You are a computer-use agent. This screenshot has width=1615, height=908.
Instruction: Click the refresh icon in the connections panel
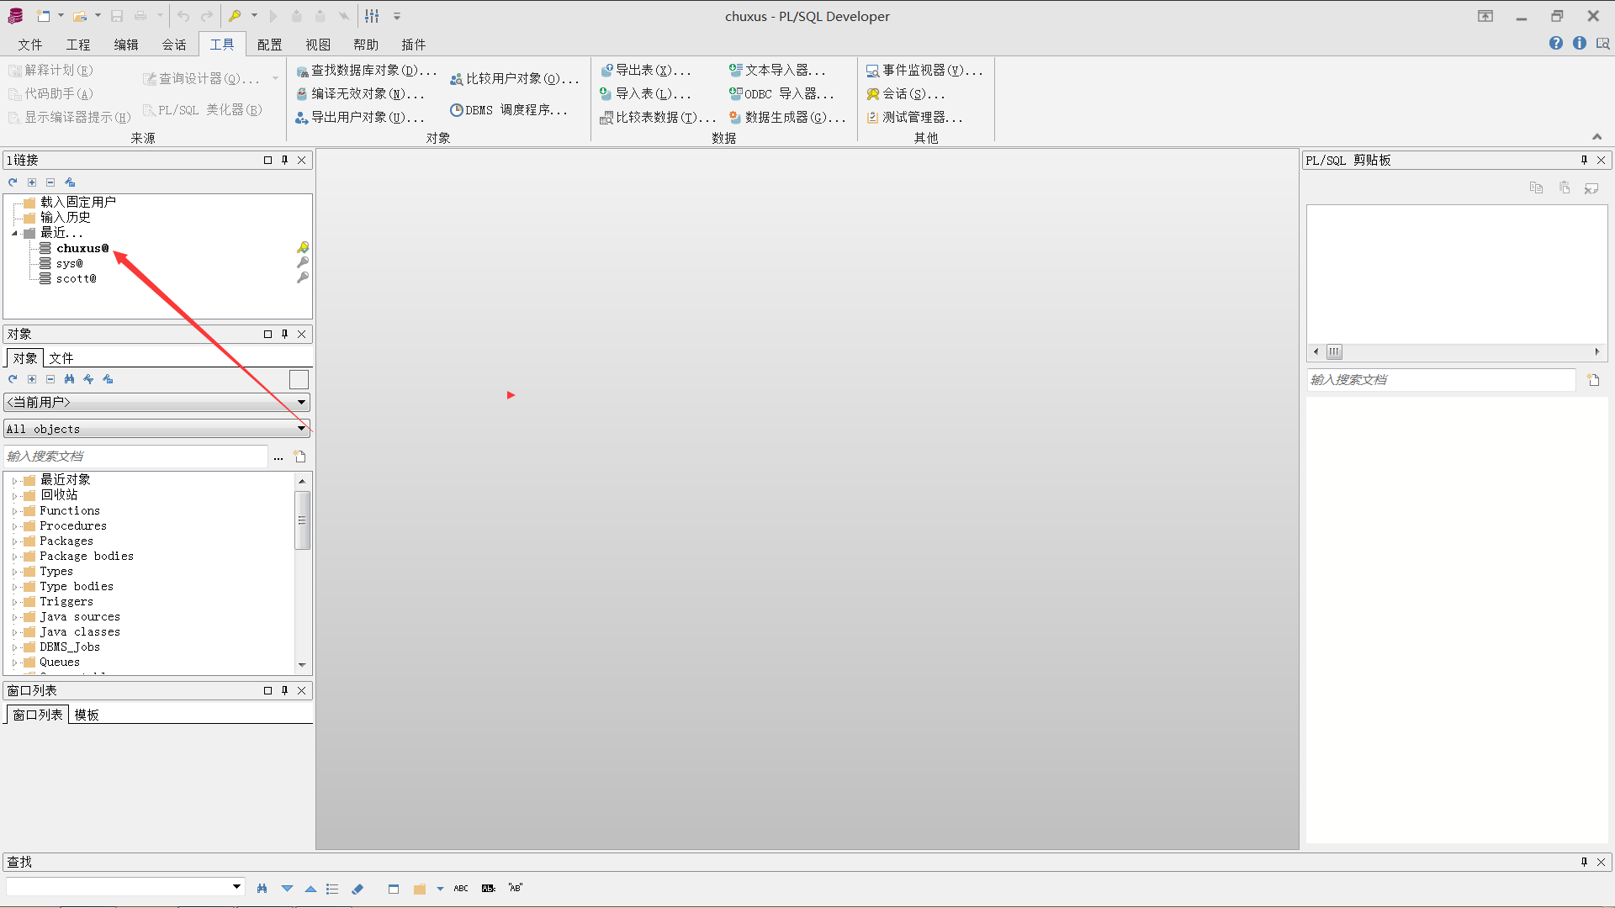pos(13,182)
